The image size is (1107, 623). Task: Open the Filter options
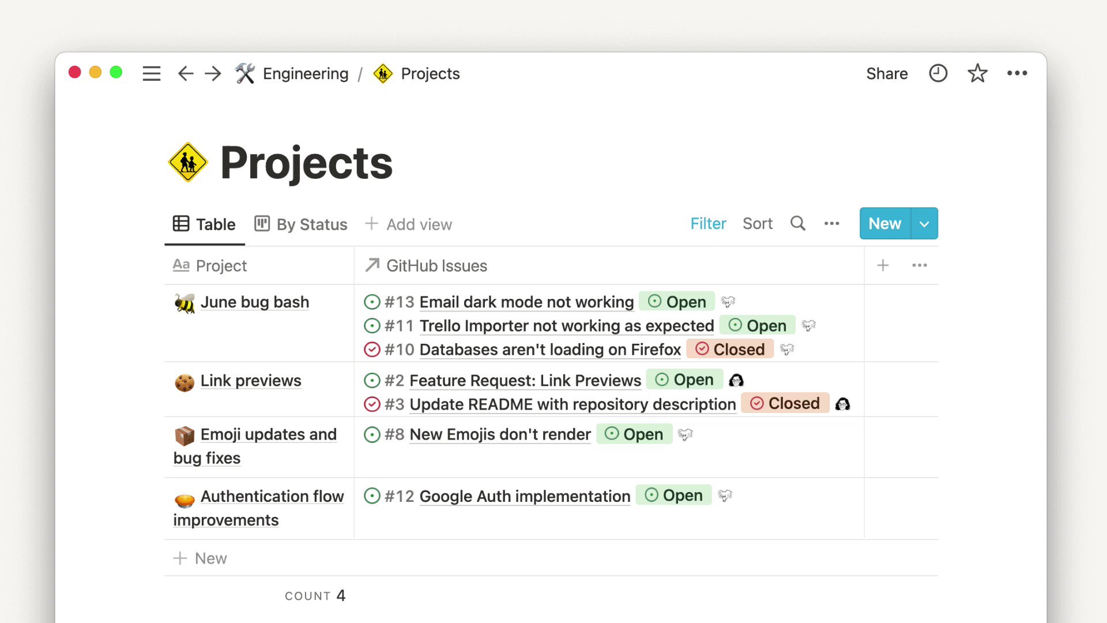coord(708,224)
